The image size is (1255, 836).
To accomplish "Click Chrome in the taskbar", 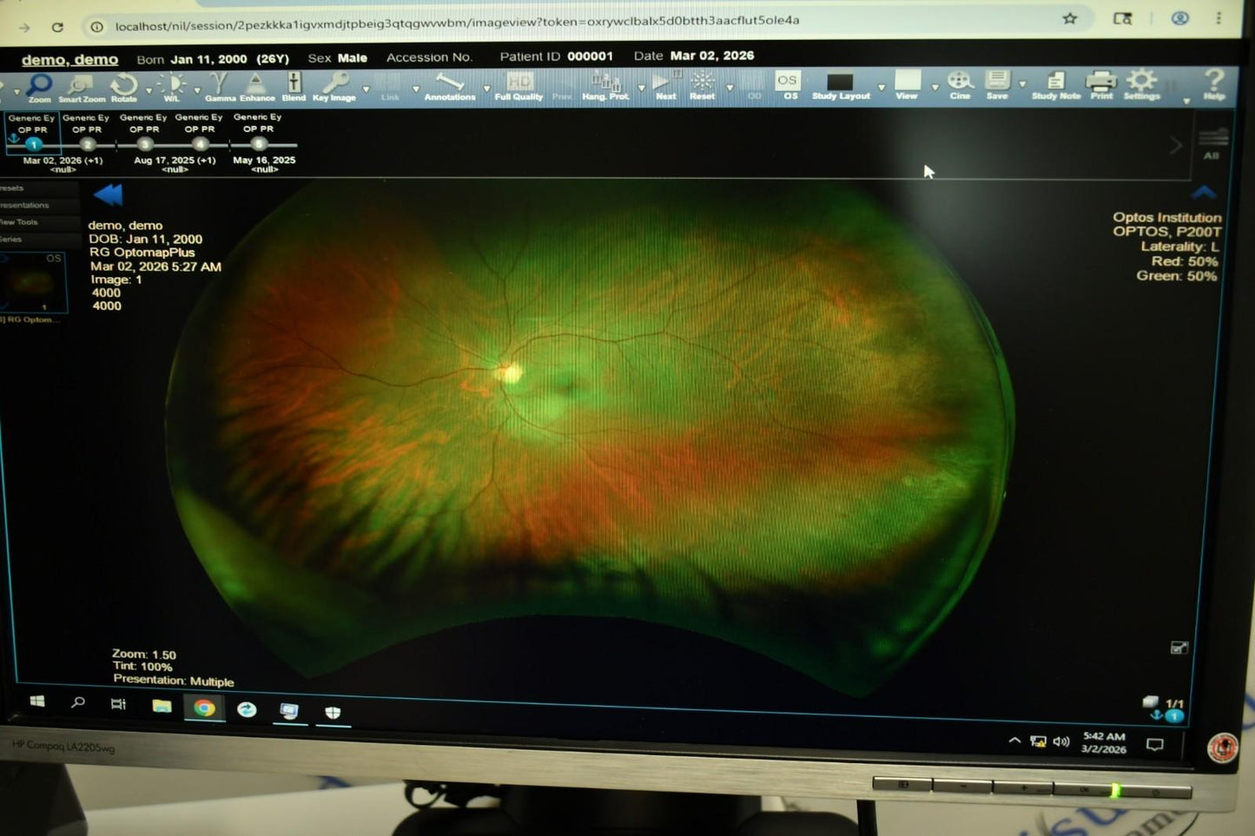I will [204, 708].
